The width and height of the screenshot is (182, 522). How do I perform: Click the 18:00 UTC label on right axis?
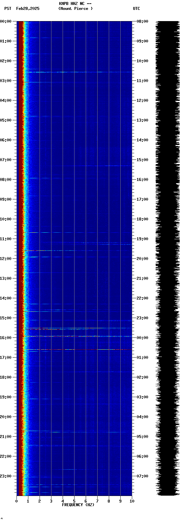click(142, 219)
